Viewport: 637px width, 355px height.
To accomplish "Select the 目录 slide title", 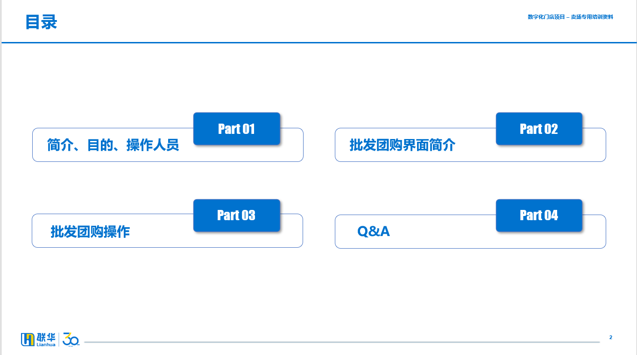I will [41, 22].
